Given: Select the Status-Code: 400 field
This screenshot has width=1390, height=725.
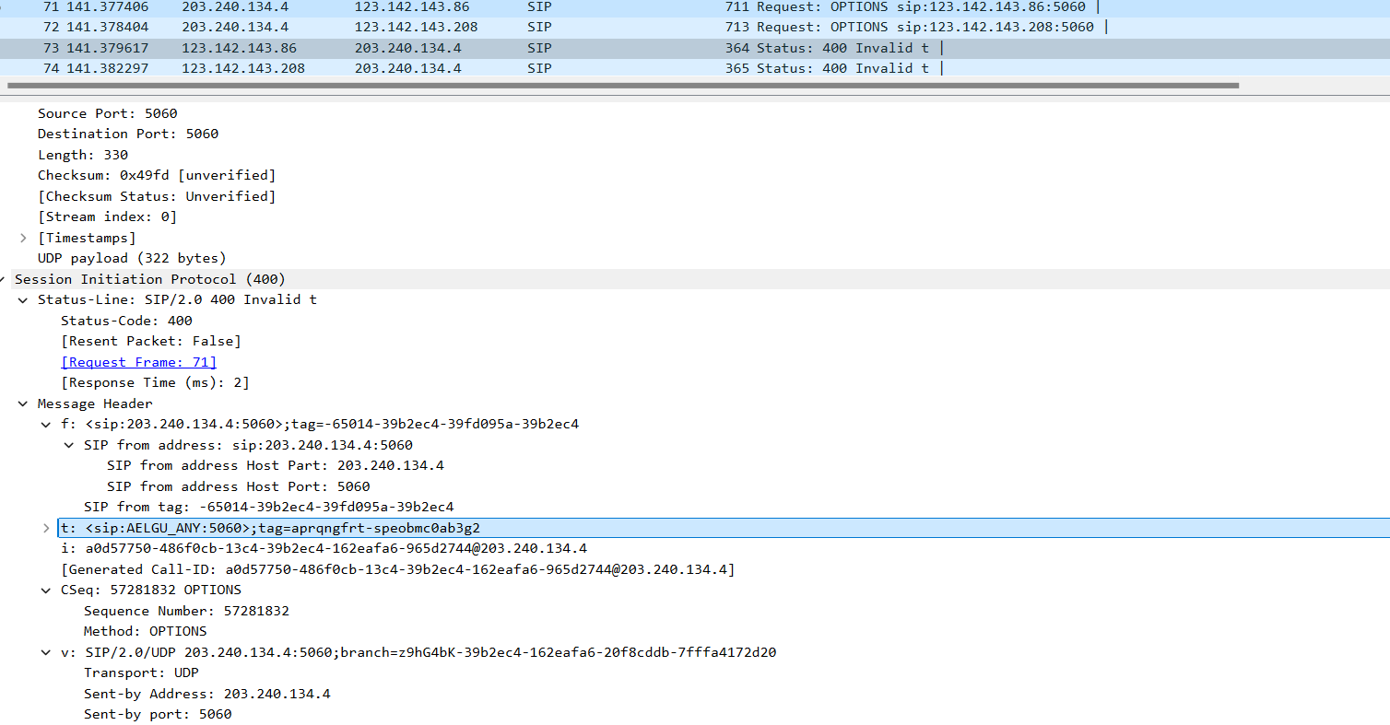Looking at the screenshot, I should [124, 320].
